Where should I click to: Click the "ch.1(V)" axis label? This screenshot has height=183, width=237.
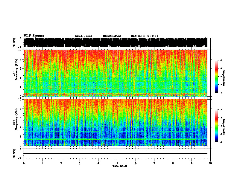click(14, 42)
